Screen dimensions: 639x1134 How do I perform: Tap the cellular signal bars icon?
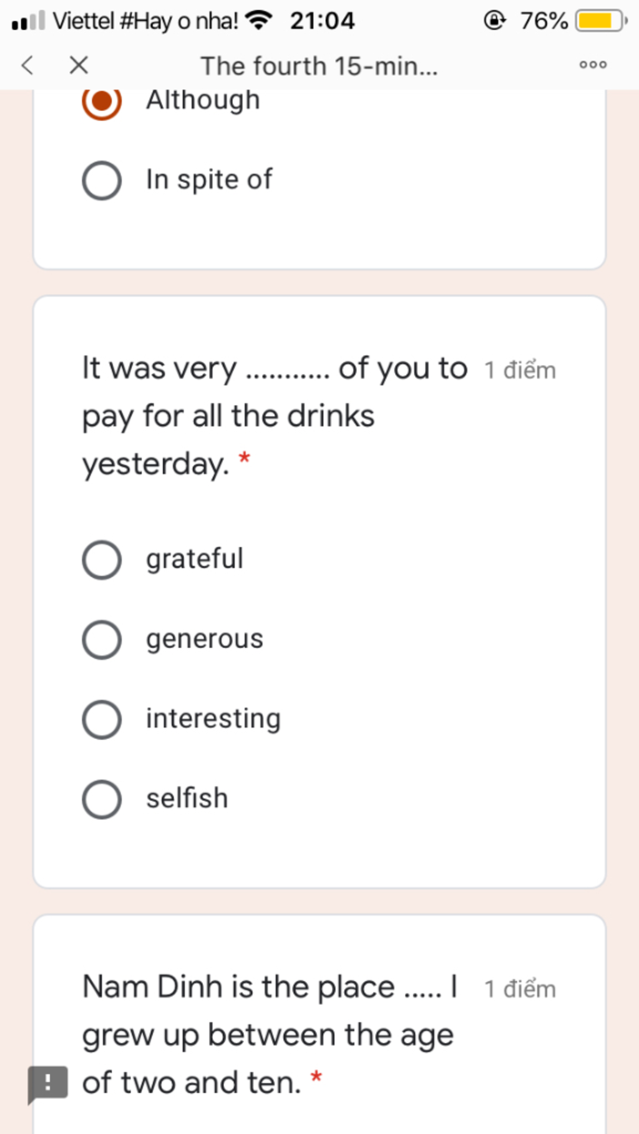[x=29, y=21]
